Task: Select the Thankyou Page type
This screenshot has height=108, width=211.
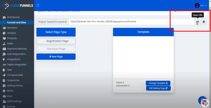Action: point(56,49)
